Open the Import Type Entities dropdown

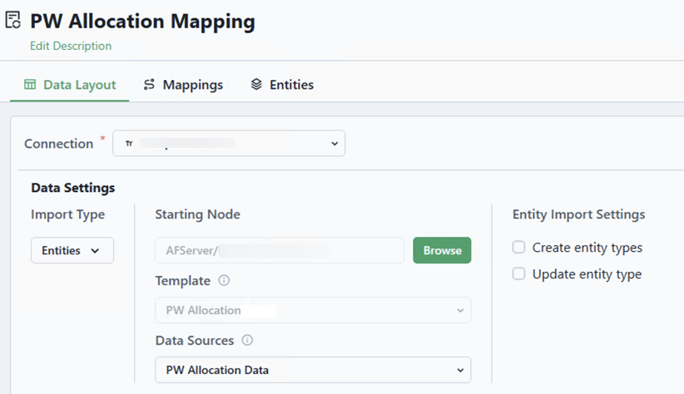[72, 250]
